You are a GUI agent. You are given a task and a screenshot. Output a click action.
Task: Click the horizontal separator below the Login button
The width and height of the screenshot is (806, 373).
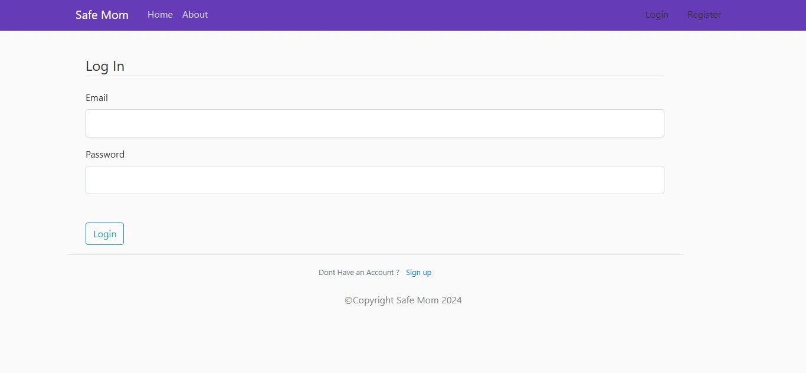(x=375, y=254)
